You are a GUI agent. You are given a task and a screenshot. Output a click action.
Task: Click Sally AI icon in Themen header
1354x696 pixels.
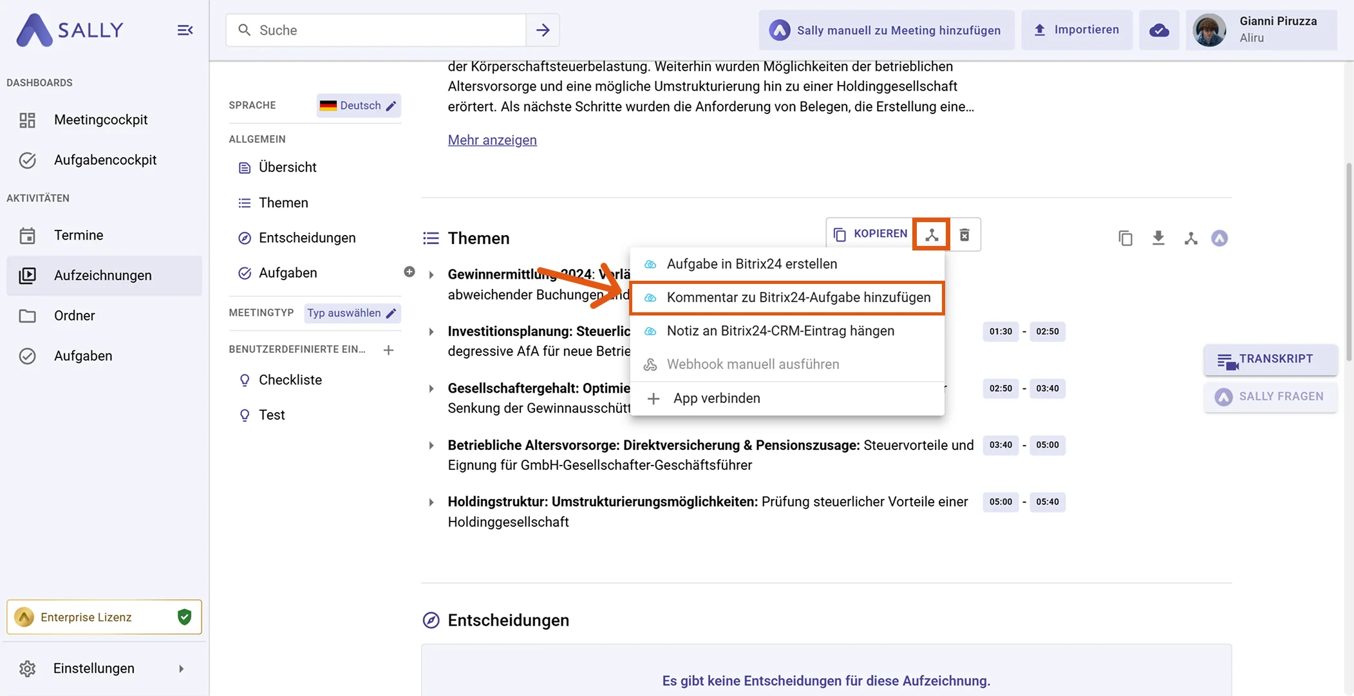click(x=1219, y=238)
